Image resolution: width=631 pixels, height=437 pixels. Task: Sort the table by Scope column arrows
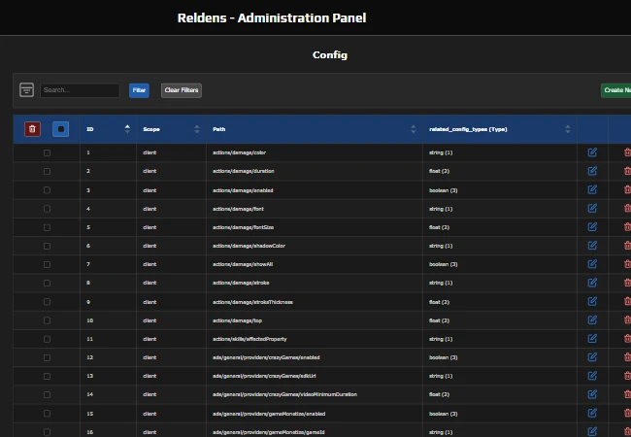197,129
